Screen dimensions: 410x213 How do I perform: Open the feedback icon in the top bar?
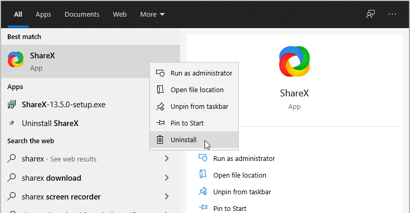click(x=370, y=14)
